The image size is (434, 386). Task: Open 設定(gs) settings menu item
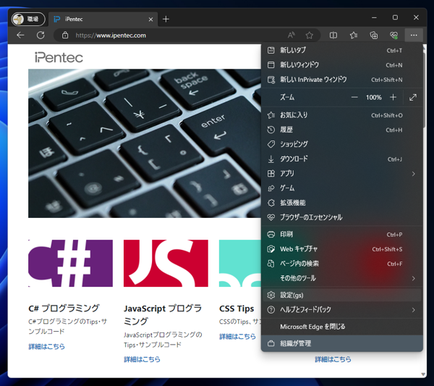(x=342, y=295)
